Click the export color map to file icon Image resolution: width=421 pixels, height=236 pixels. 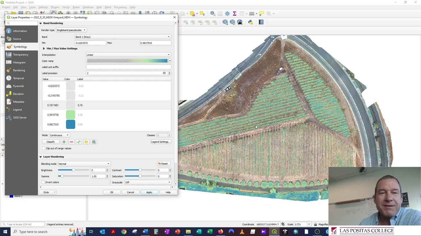tap(94, 142)
